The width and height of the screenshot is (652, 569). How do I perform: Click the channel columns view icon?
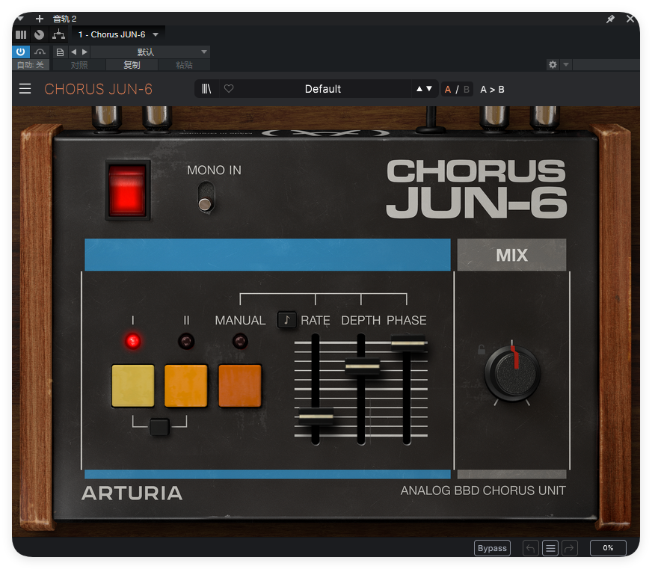(21, 34)
